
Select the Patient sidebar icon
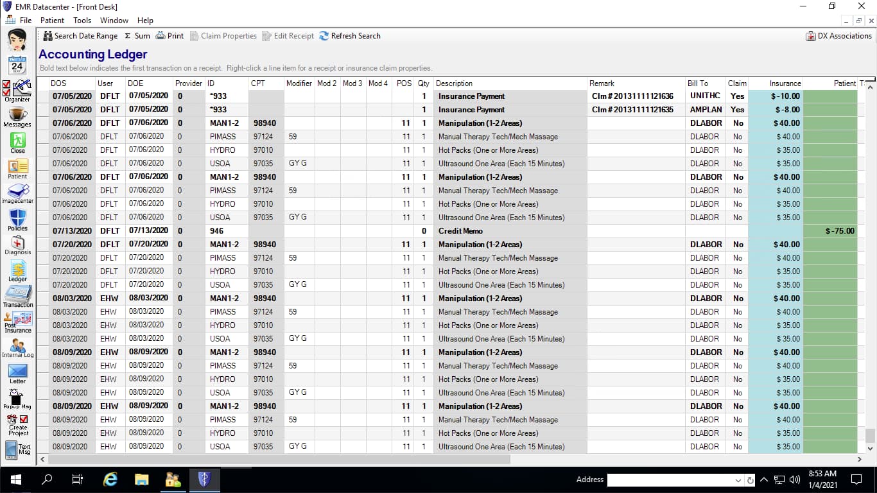click(17, 168)
